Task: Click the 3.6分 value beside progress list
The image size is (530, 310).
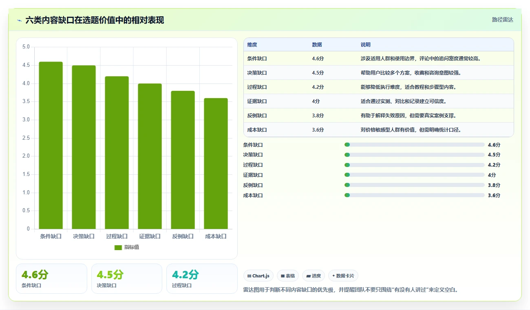Action: click(494, 195)
